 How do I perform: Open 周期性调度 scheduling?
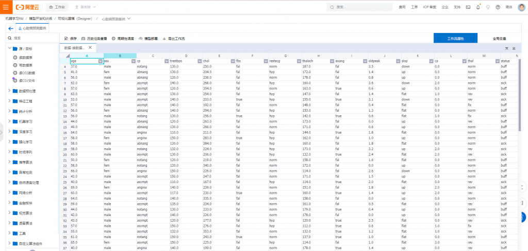pos(123,39)
